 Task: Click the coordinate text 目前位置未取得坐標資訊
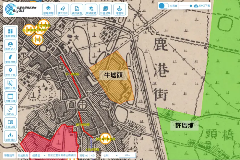click(62, 155)
